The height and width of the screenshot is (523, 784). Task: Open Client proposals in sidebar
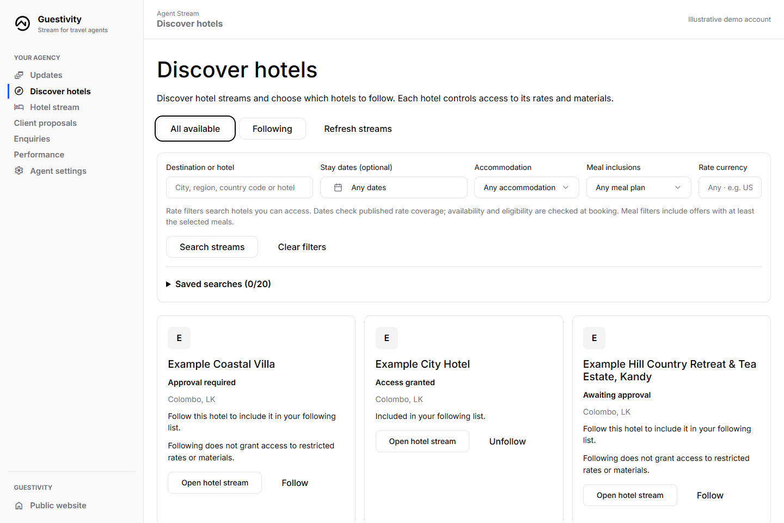[45, 123]
